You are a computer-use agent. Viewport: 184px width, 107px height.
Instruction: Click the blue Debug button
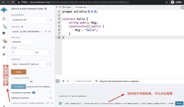(x=179, y=103)
